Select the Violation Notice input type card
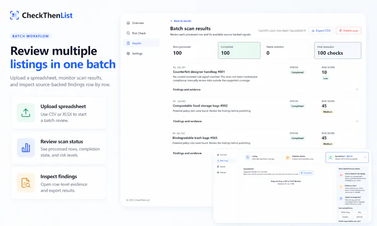Image resolution: width=377 pixels, height=226 pixels. coord(303,158)
